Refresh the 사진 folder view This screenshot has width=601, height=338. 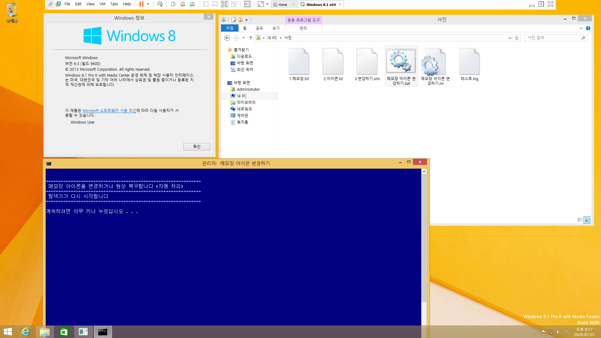click(x=517, y=38)
